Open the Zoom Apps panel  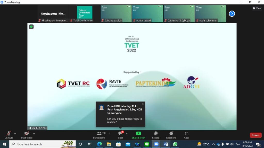[x=187, y=135]
